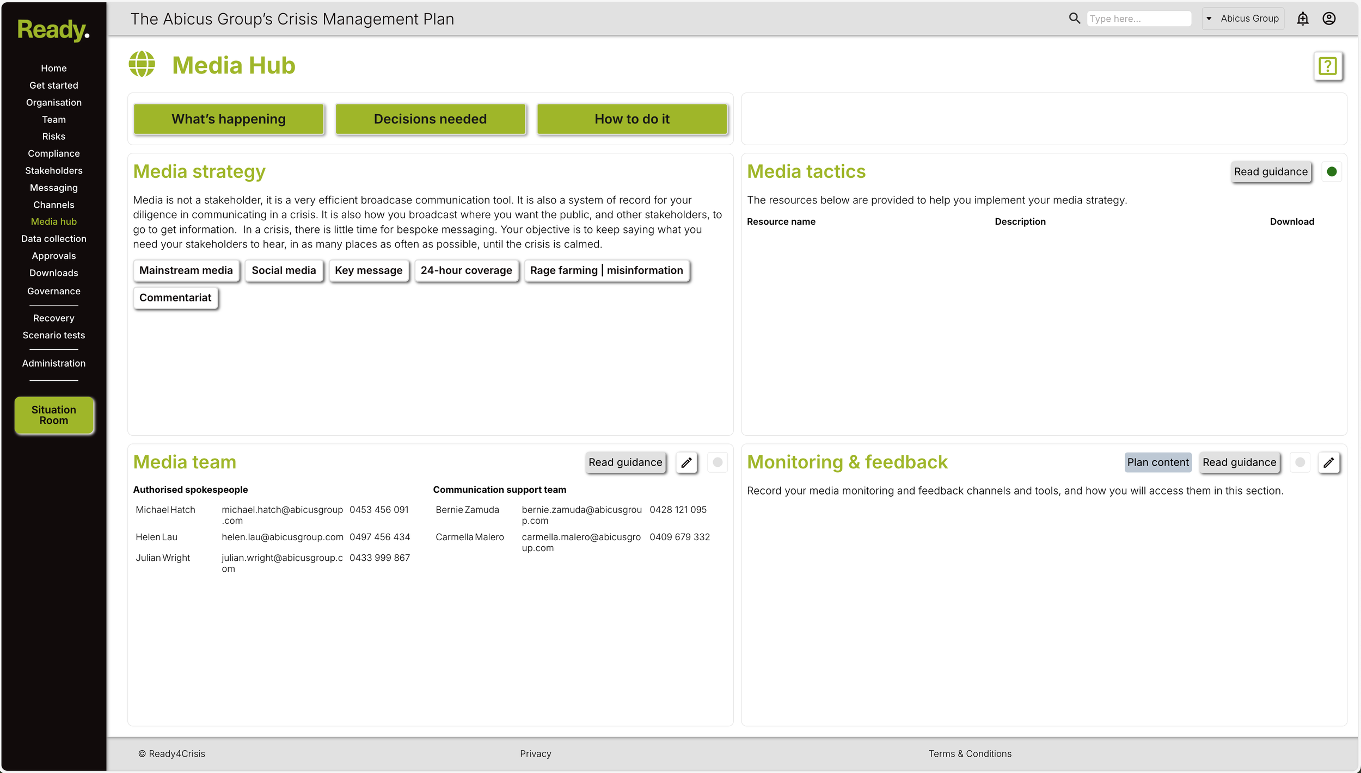The height and width of the screenshot is (773, 1361).
Task: Open the notifications bell icon
Action: 1302,18
